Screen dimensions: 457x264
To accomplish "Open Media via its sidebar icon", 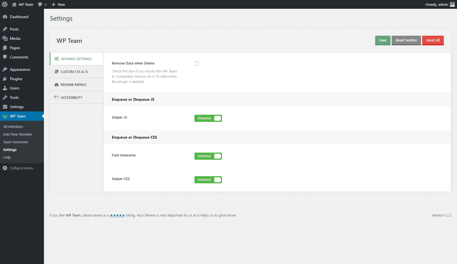I will point(5,38).
